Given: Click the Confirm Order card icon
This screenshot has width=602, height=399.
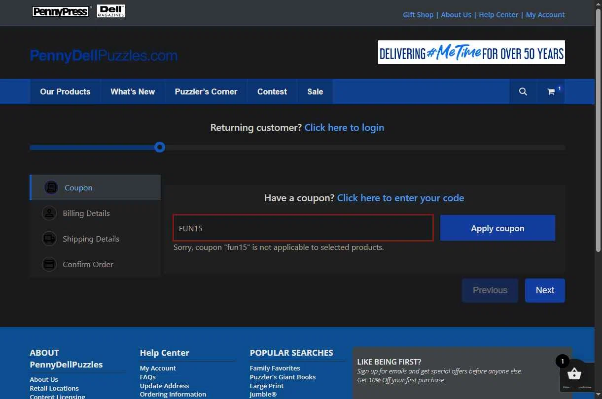Looking at the screenshot, I should [x=49, y=264].
